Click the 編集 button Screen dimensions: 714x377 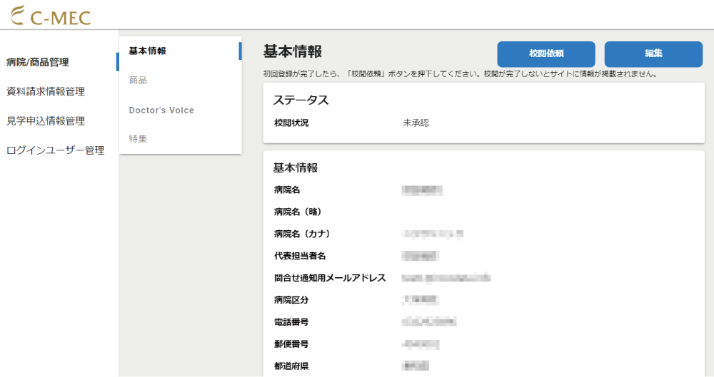[653, 54]
